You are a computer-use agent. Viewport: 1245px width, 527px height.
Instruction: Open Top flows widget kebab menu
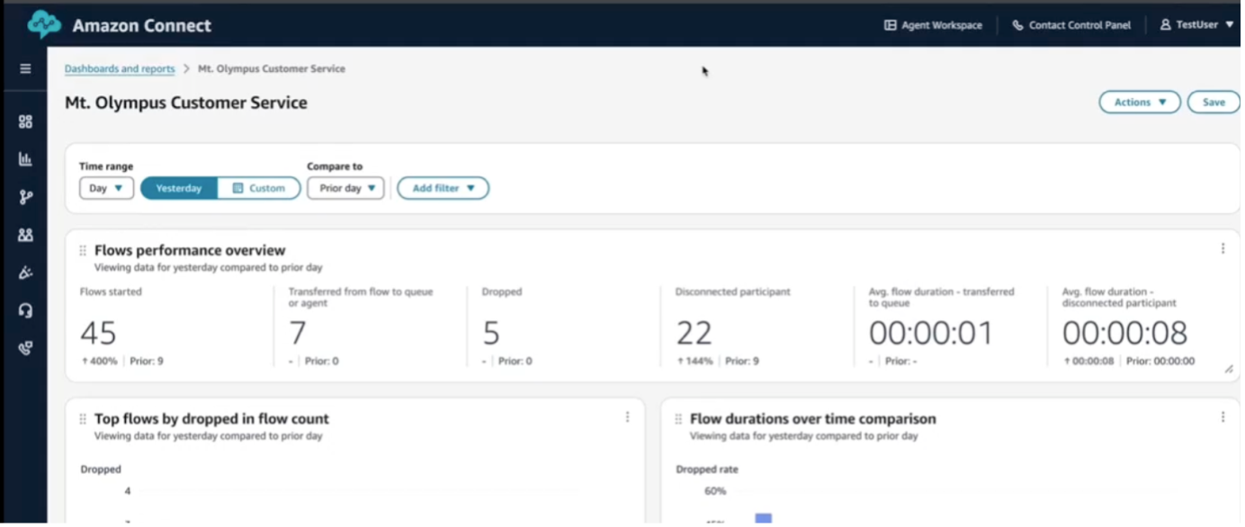pyautogui.click(x=628, y=416)
